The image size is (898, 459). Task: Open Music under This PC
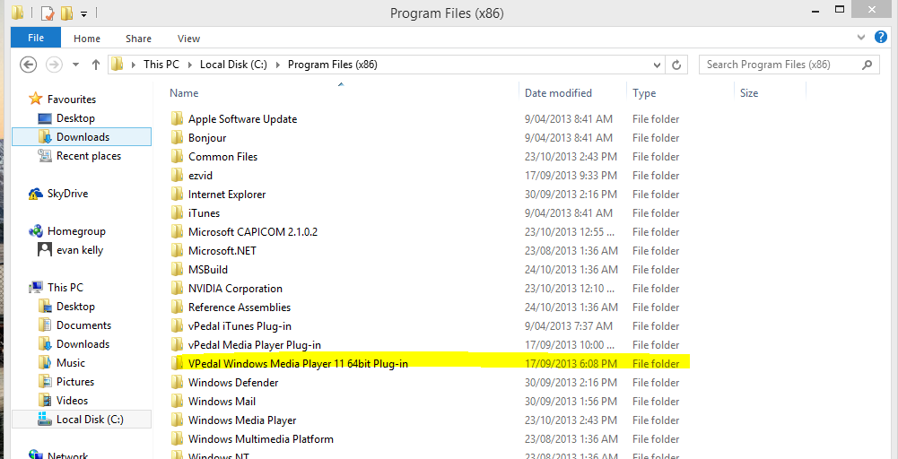click(71, 363)
